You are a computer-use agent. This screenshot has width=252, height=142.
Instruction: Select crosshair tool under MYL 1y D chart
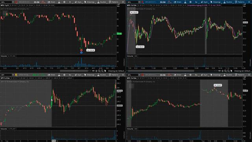pos(96,71)
